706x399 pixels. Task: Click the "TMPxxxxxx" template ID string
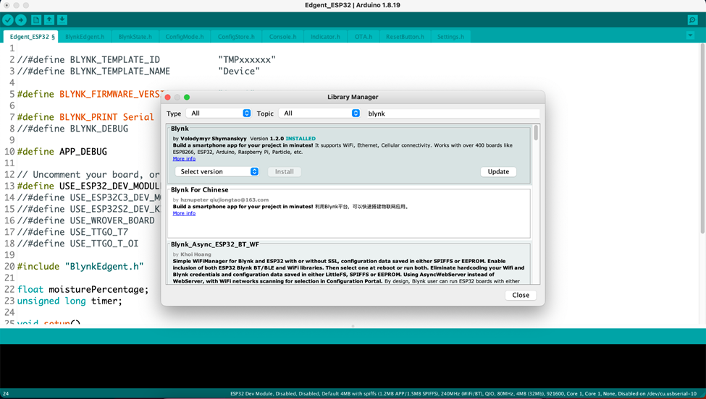pyautogui.click(x=247, y=60)
